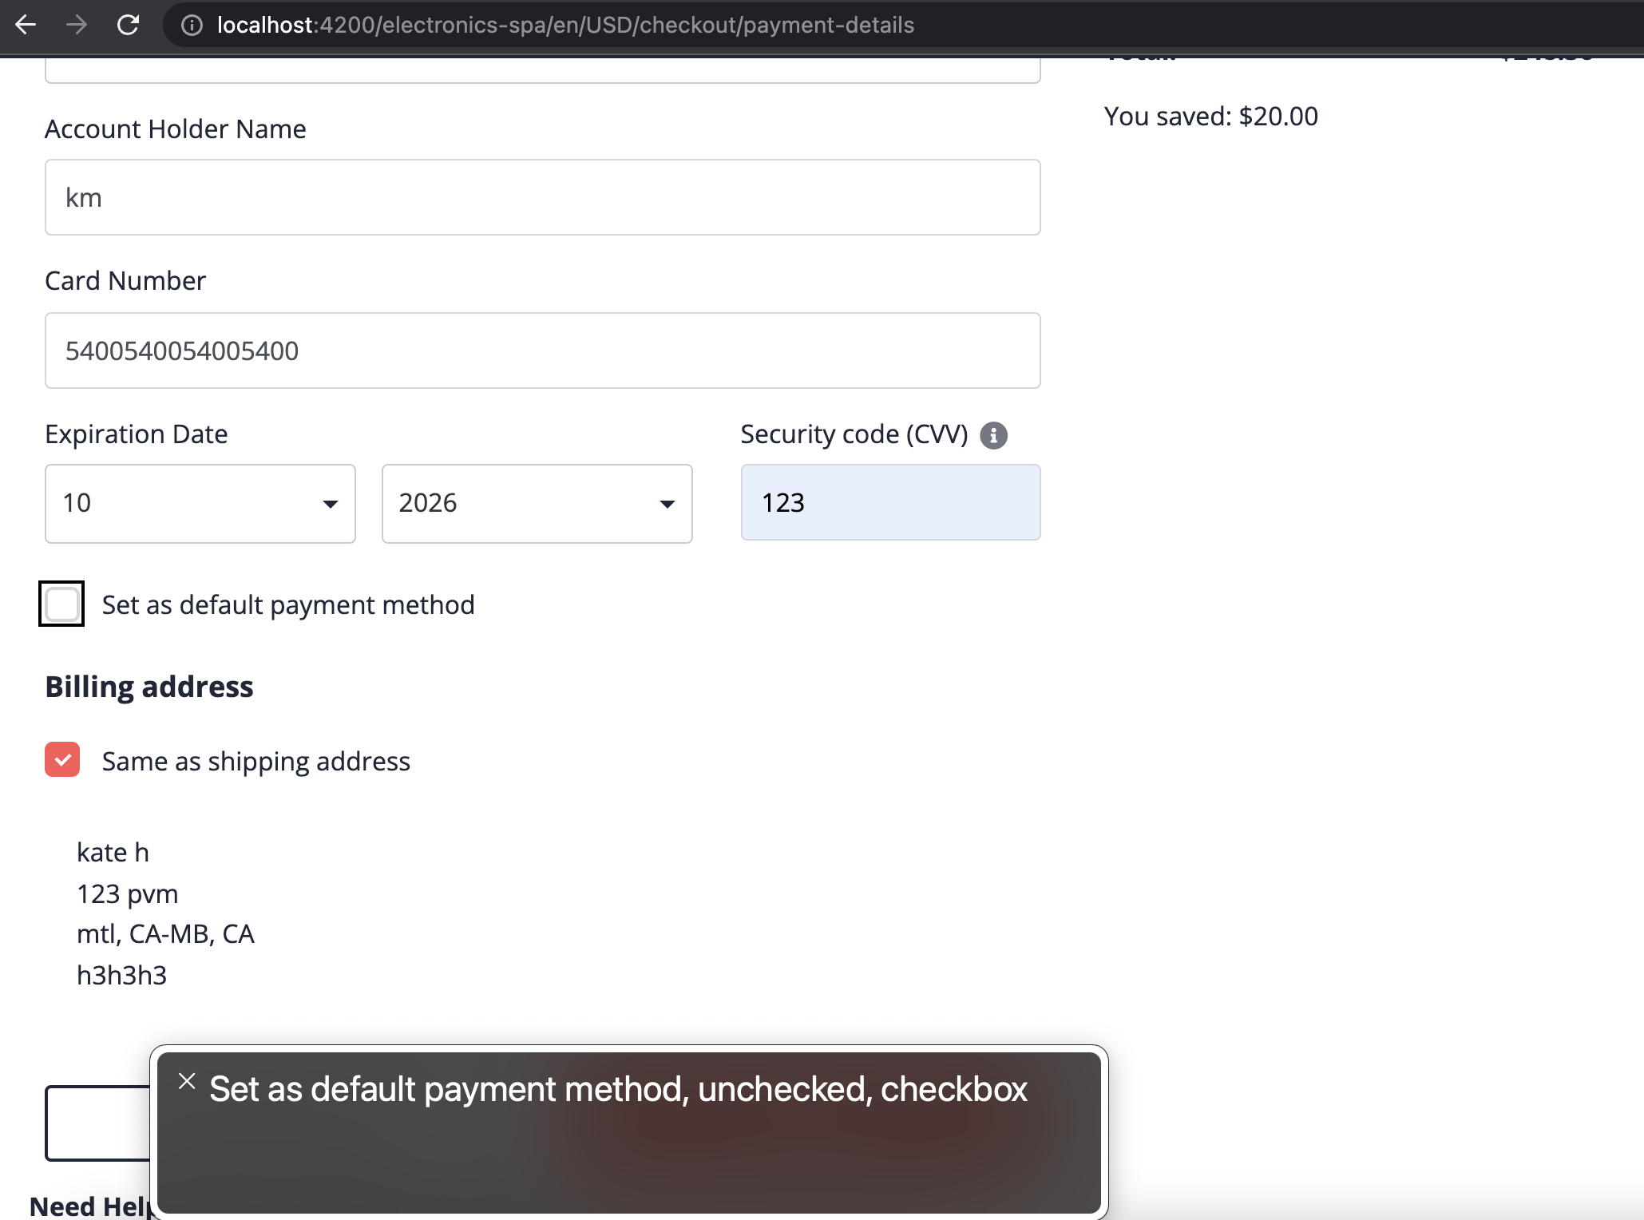Toggle default payment via its label text
Viewport: 1644px width, 1220px height.
(x=288, y=604)
